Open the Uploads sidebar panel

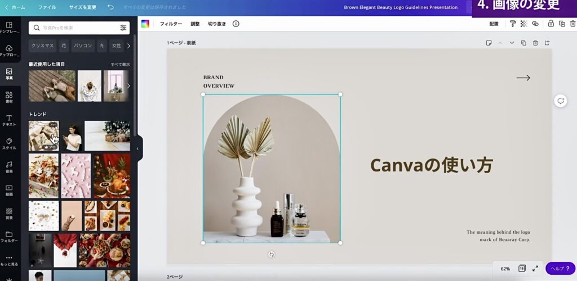9,51
